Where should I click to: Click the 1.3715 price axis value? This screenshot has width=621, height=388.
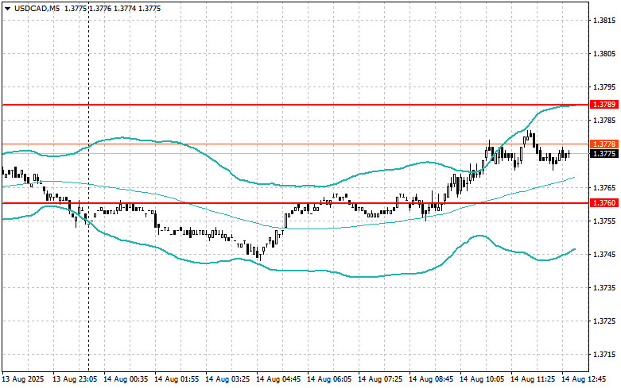pyautogui.click(x=605, y=355)
